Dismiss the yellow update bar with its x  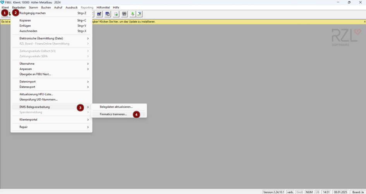click(x=364, y=22)
